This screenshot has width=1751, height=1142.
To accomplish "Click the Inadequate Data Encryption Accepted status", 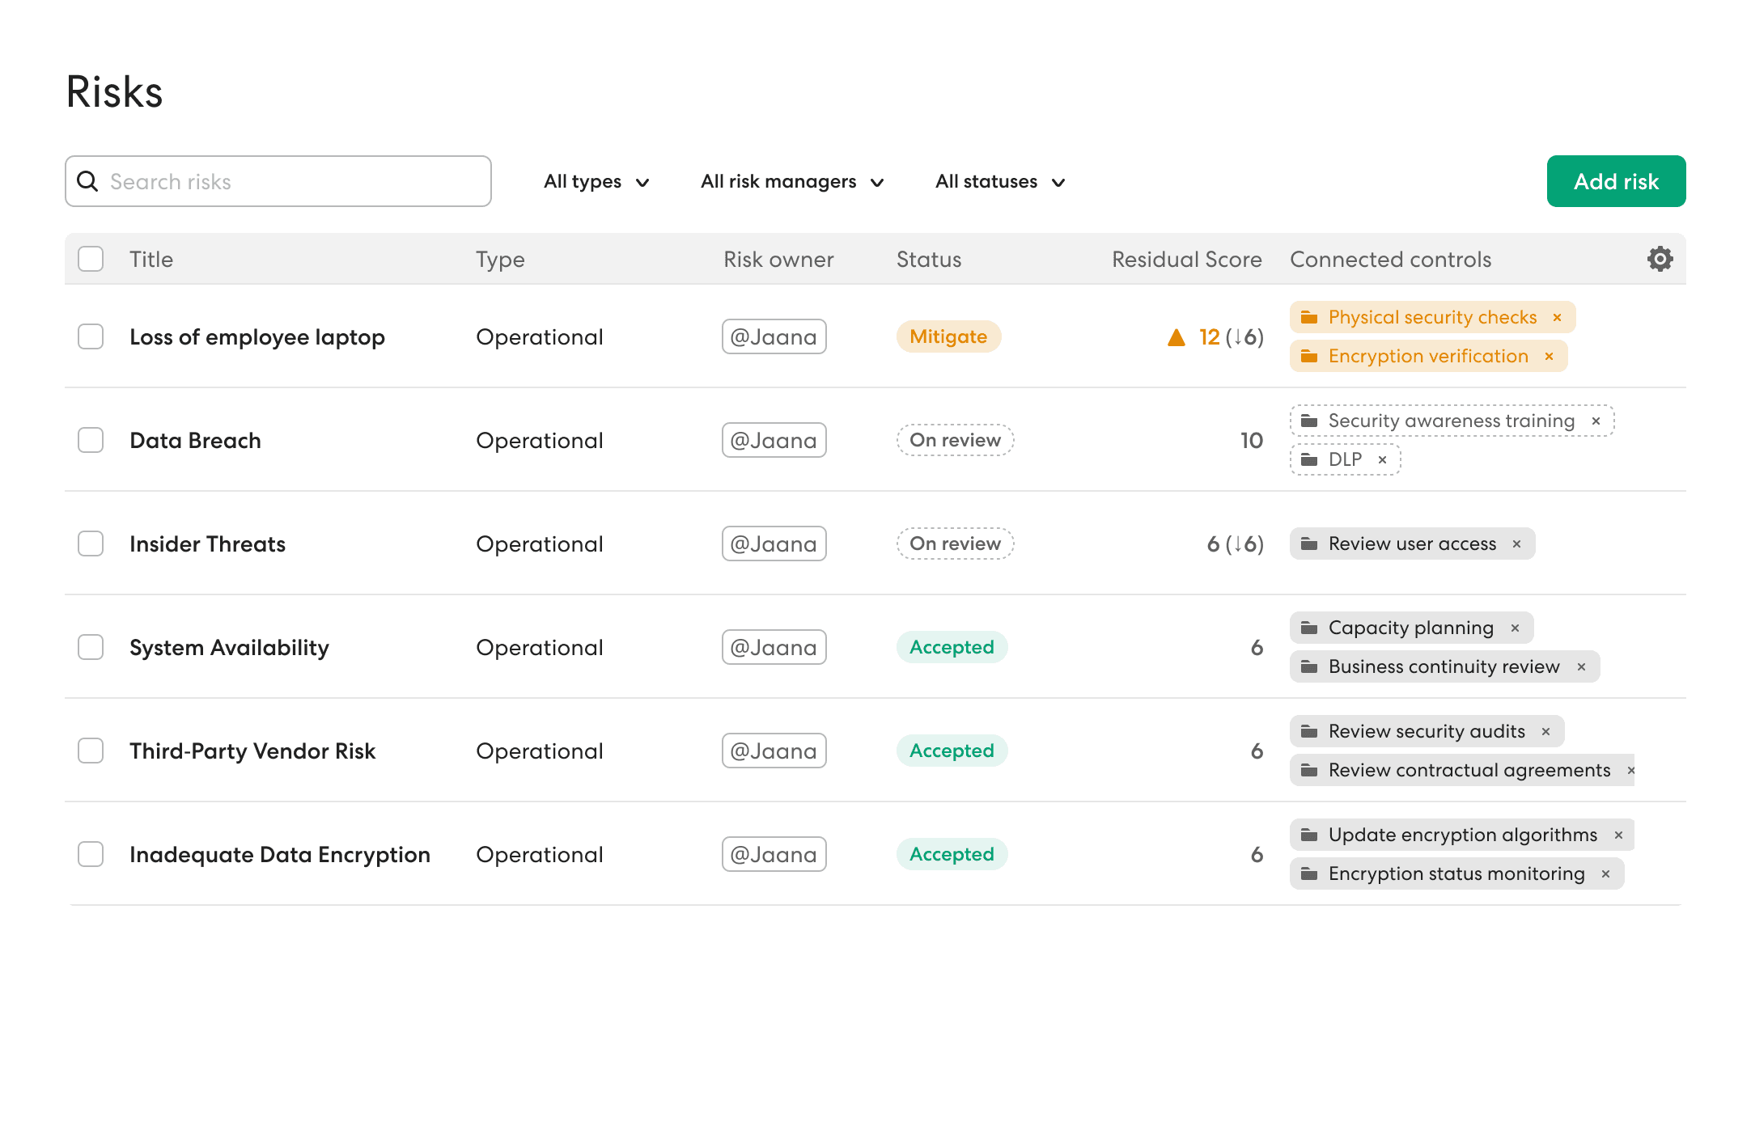I will pyautogui.click(x=952, y=854).
